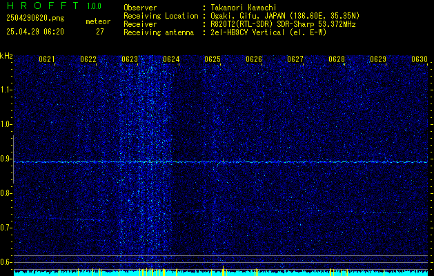Screen dimensions: 434x276
Task: Click the 0627 time marker
Action: click(x=295, y=59)
